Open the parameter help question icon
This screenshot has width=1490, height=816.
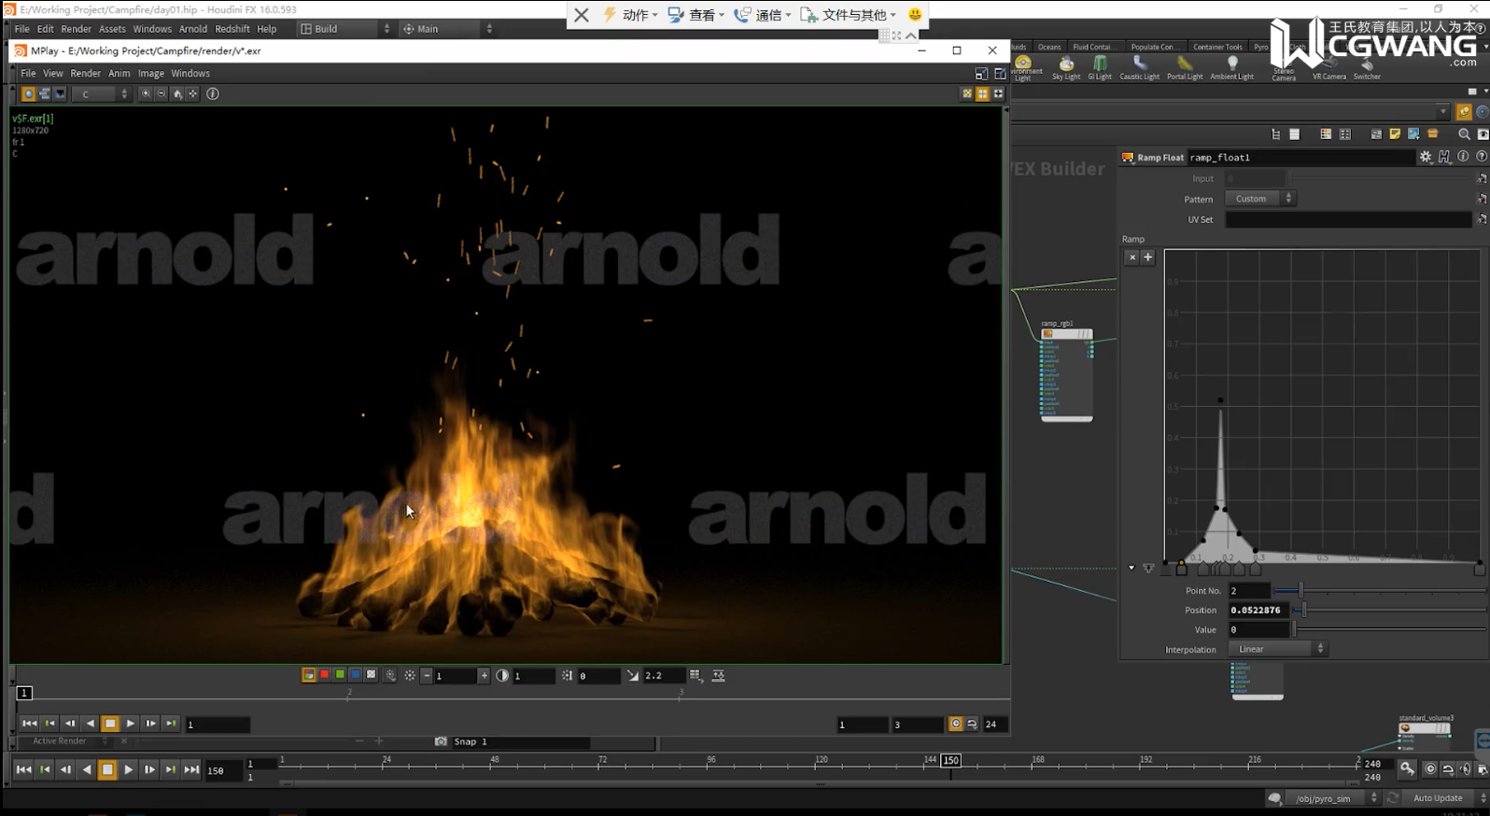pos(1482,157)
